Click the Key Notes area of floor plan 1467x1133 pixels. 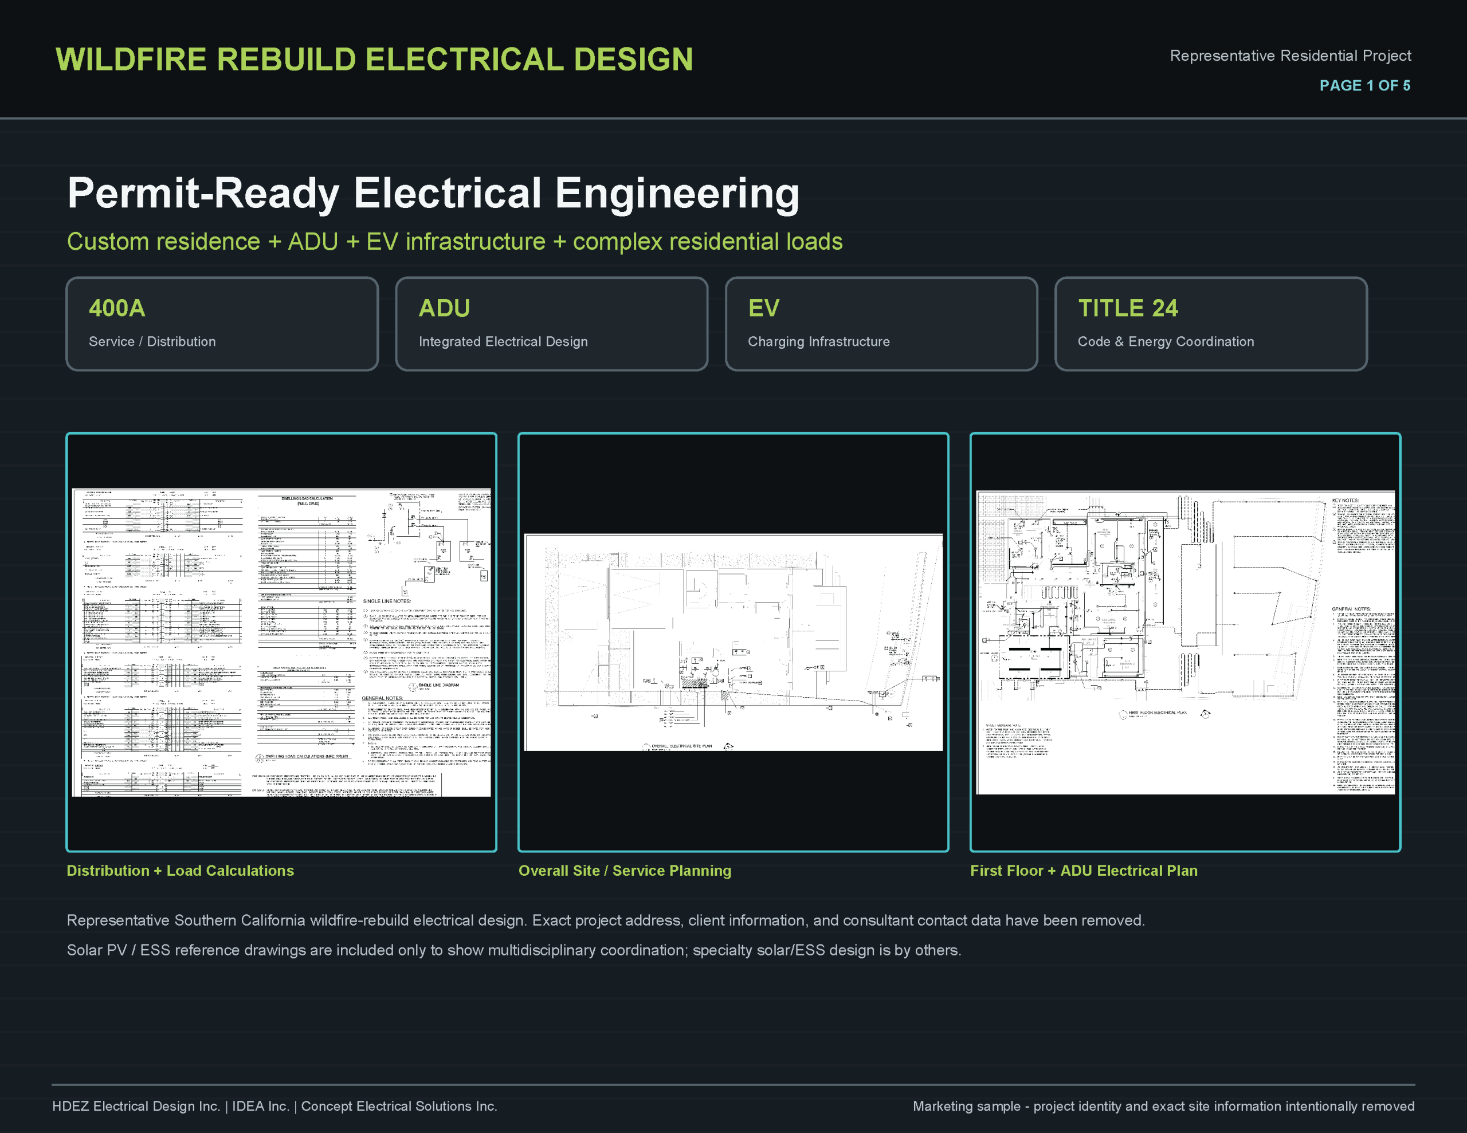click(x=1363, y=526)
